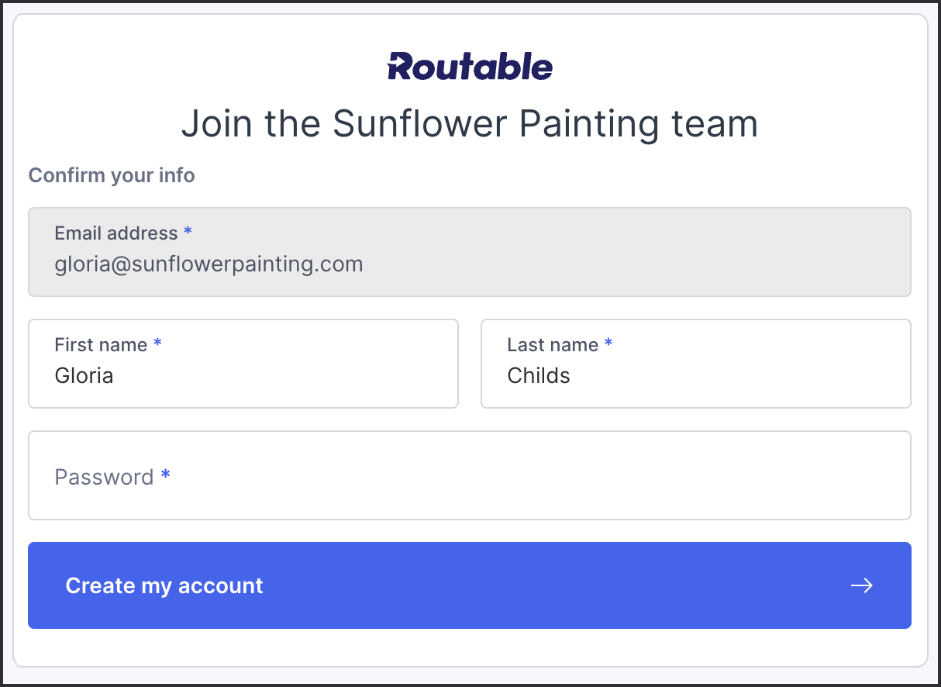Click the required asterisk beside Password
This screenshot has height=687, width=941.
[166, 475]
